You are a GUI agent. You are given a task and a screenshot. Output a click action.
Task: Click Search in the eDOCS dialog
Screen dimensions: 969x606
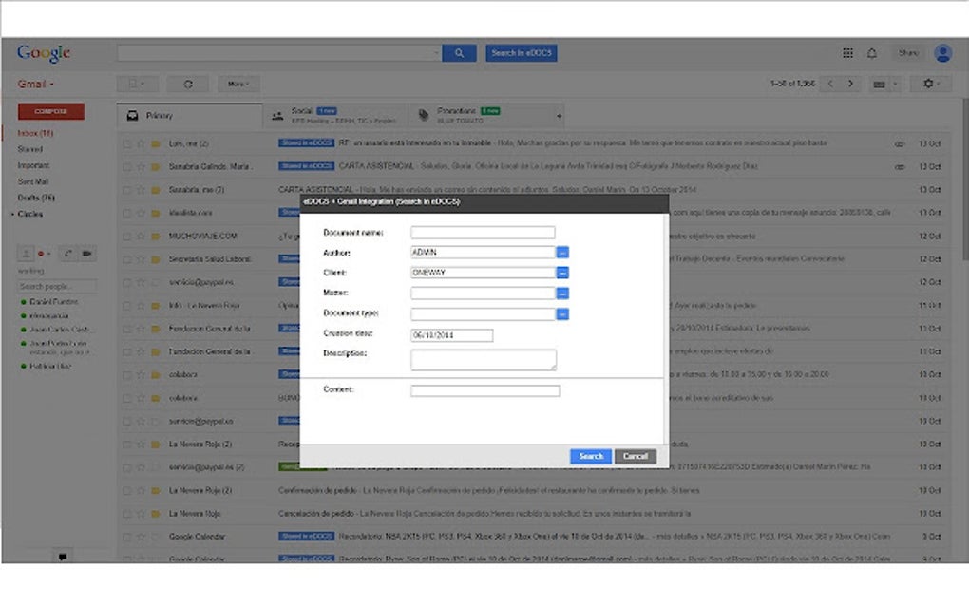click(590, 456)
